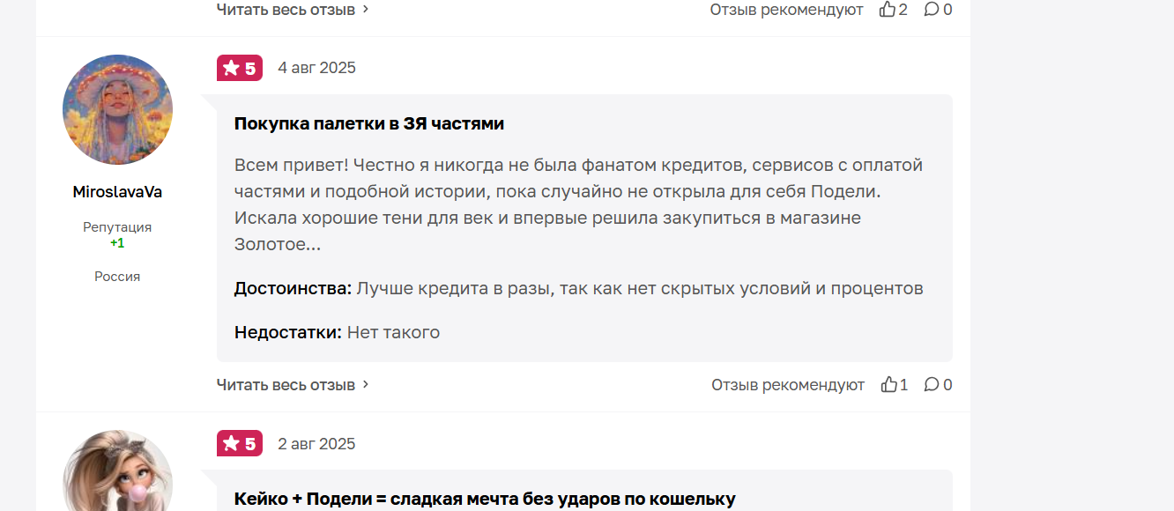Expand chevron next to top 'Читать весь отзыв'
1174x511 pixels.
(x=366, y=10)
